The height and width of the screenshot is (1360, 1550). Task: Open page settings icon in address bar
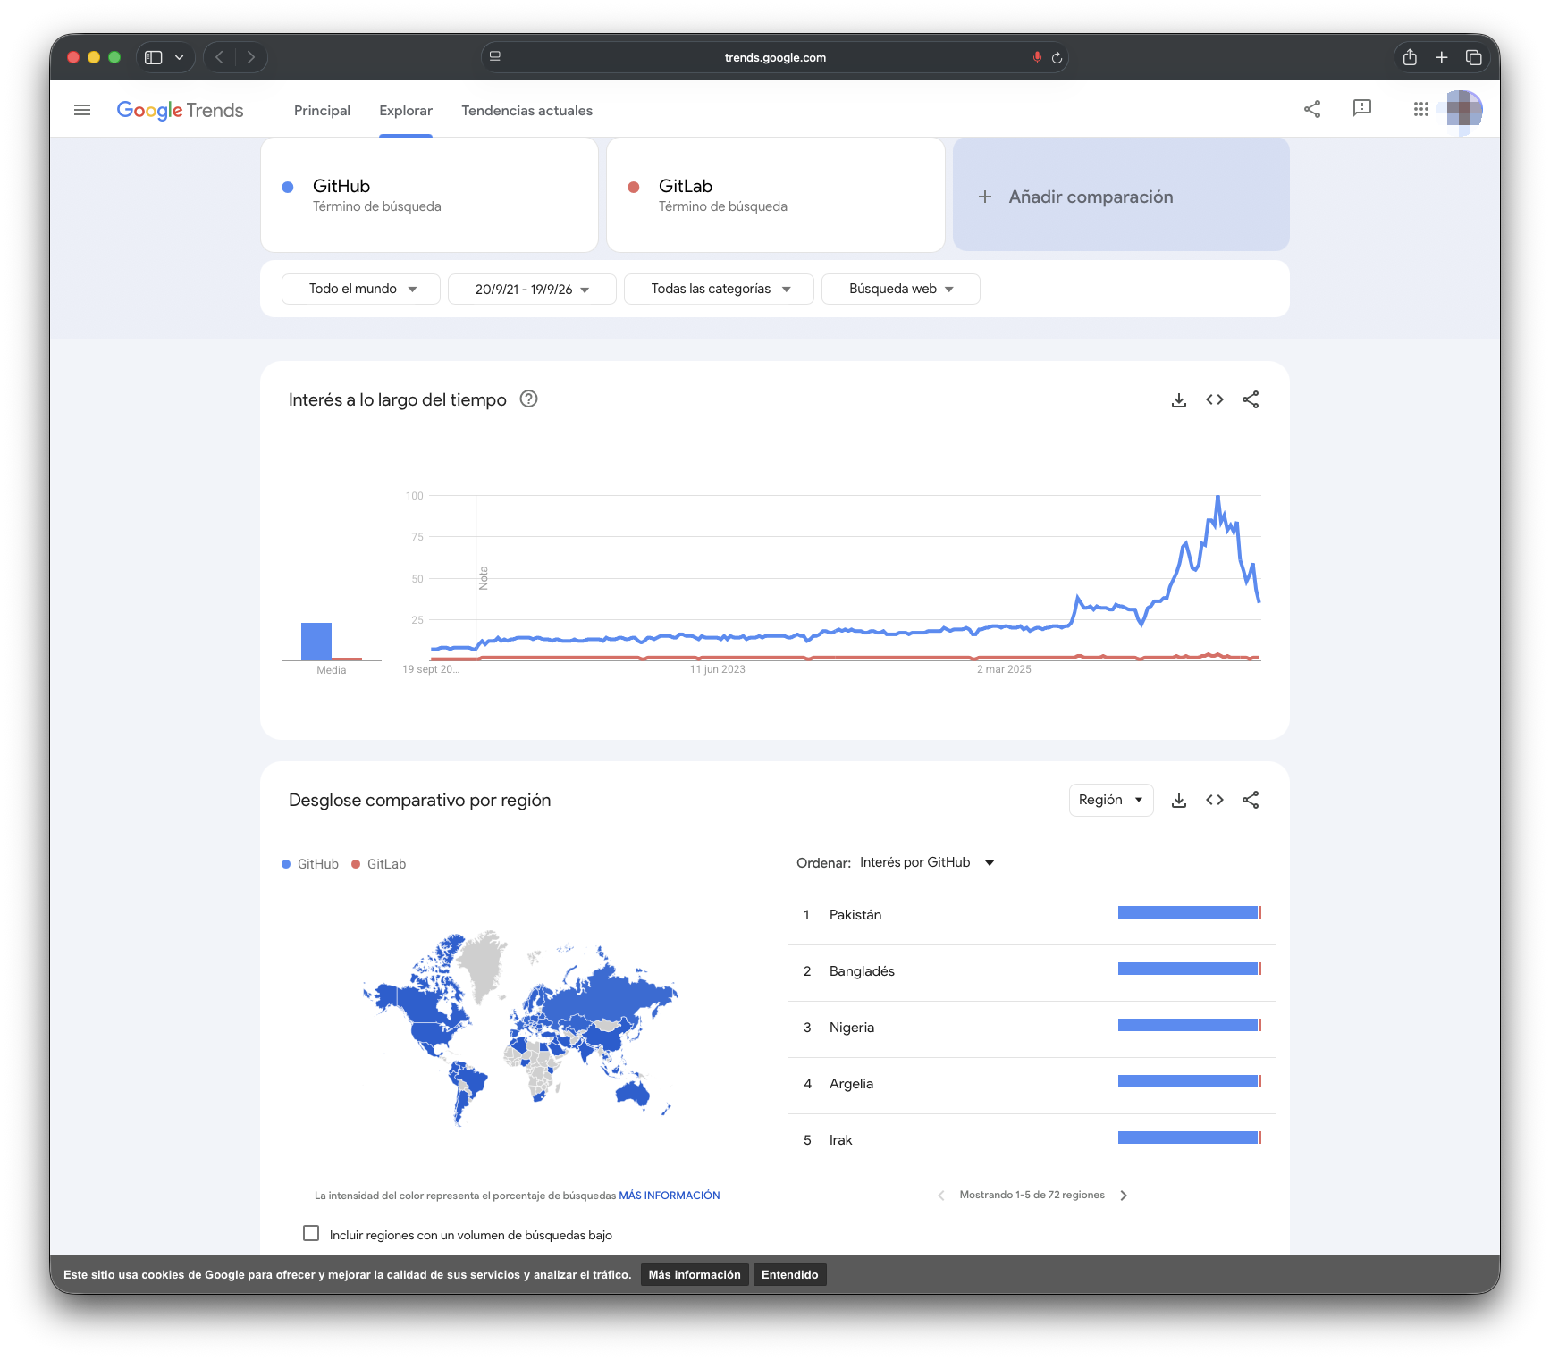coord(495,57)
